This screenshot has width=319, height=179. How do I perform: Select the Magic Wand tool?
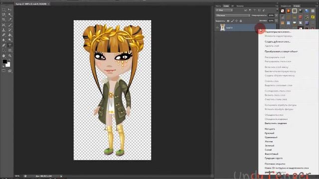coord(10,14)
